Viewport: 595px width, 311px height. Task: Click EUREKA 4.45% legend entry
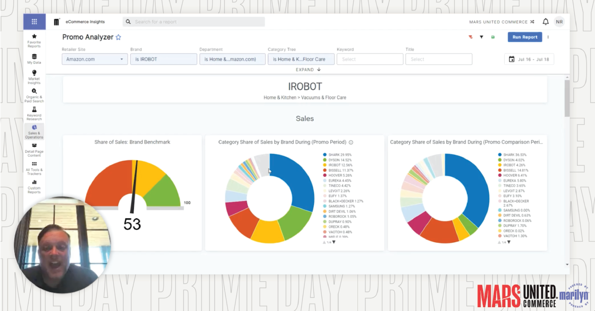337,181
